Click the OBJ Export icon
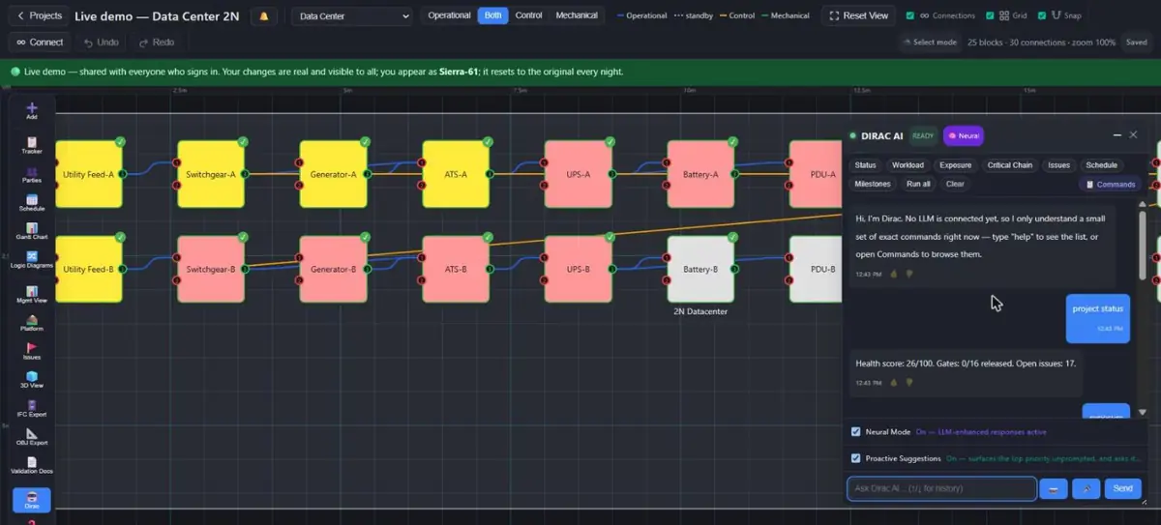The image size is (1161, 525). (32, 436)
